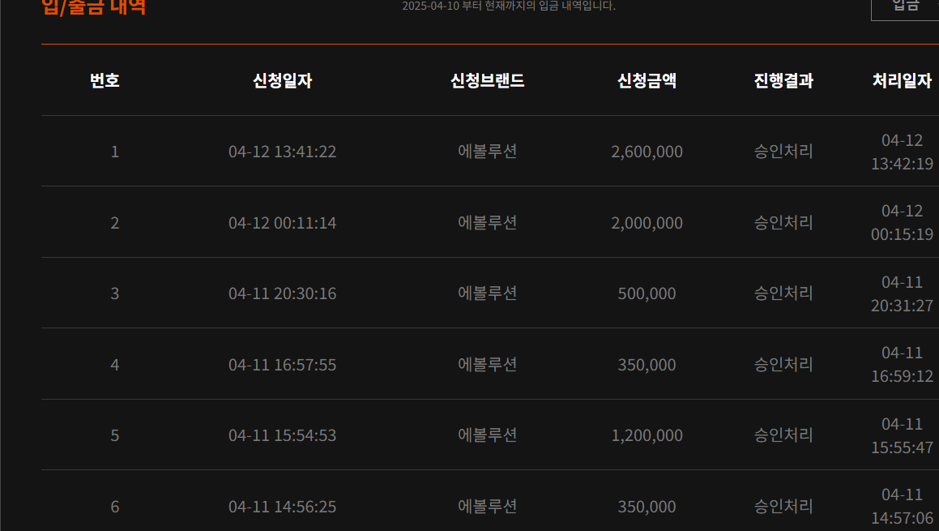Select the 2,000,000 amount cell

(647, 223)
